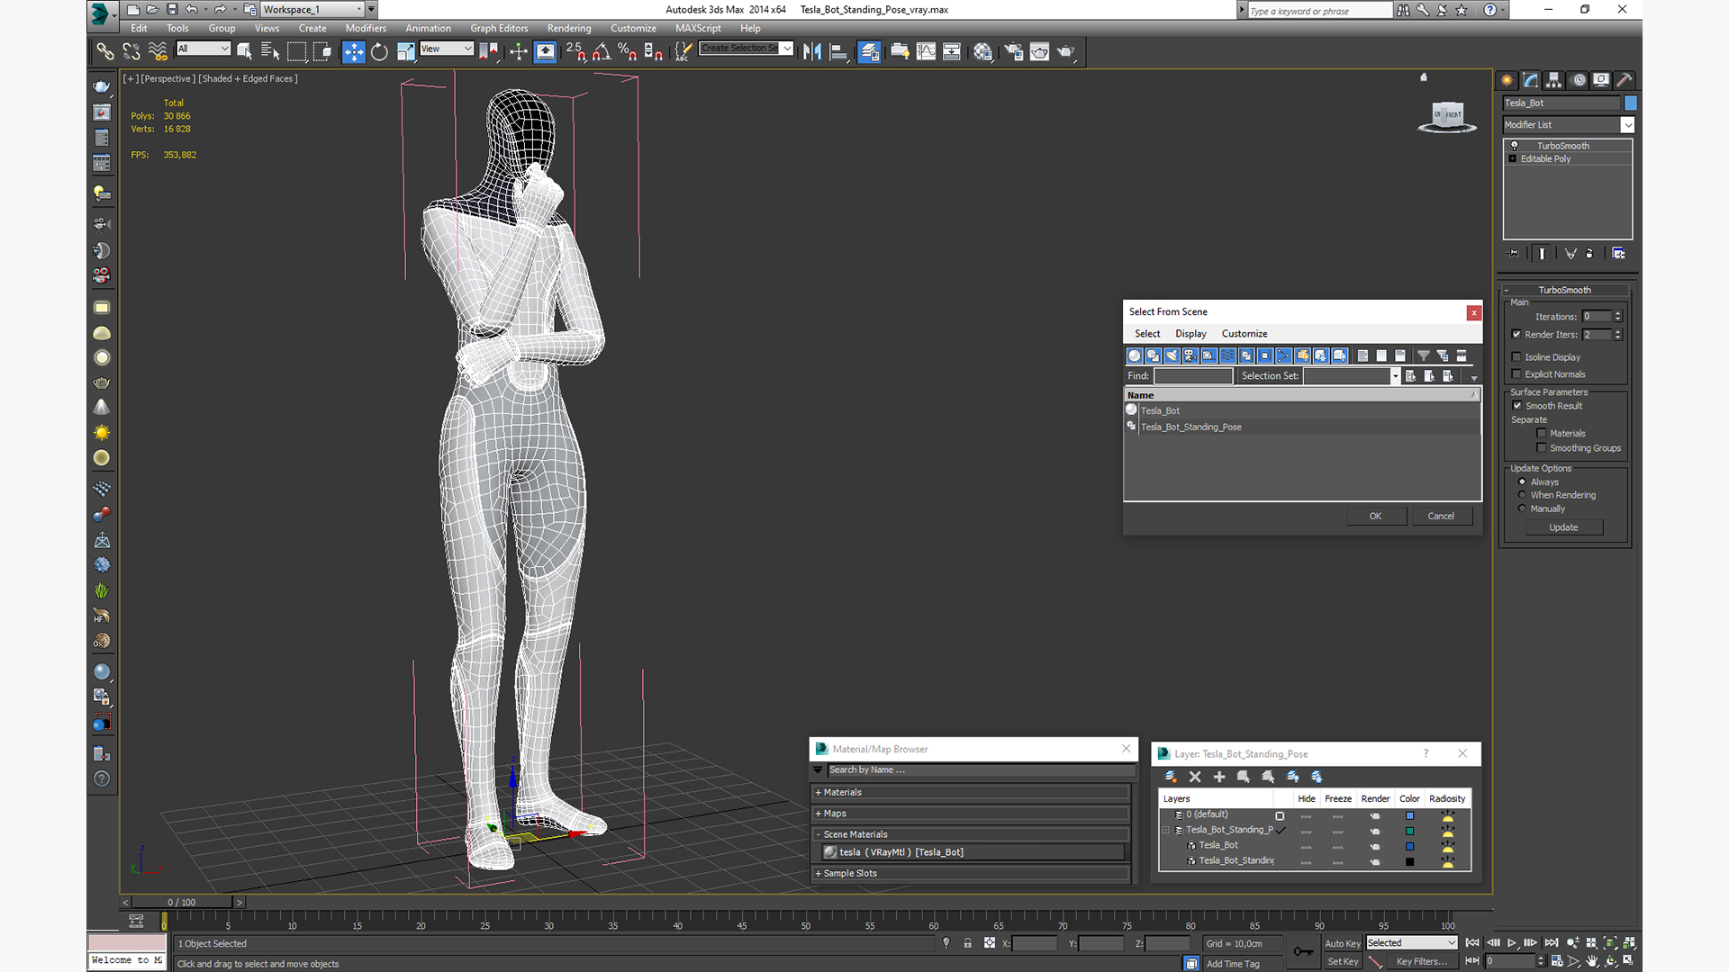Open the Animation menu
Image resolution: width=1729 pixels, height=972 pixels.
[428, 29]
